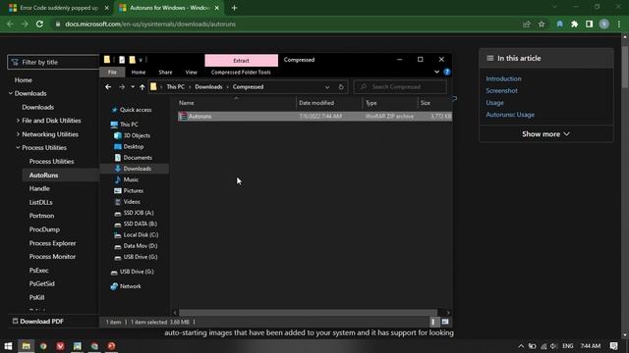Click Filter by title field
This screenshot has height=353, width=629.
[53, 62]
